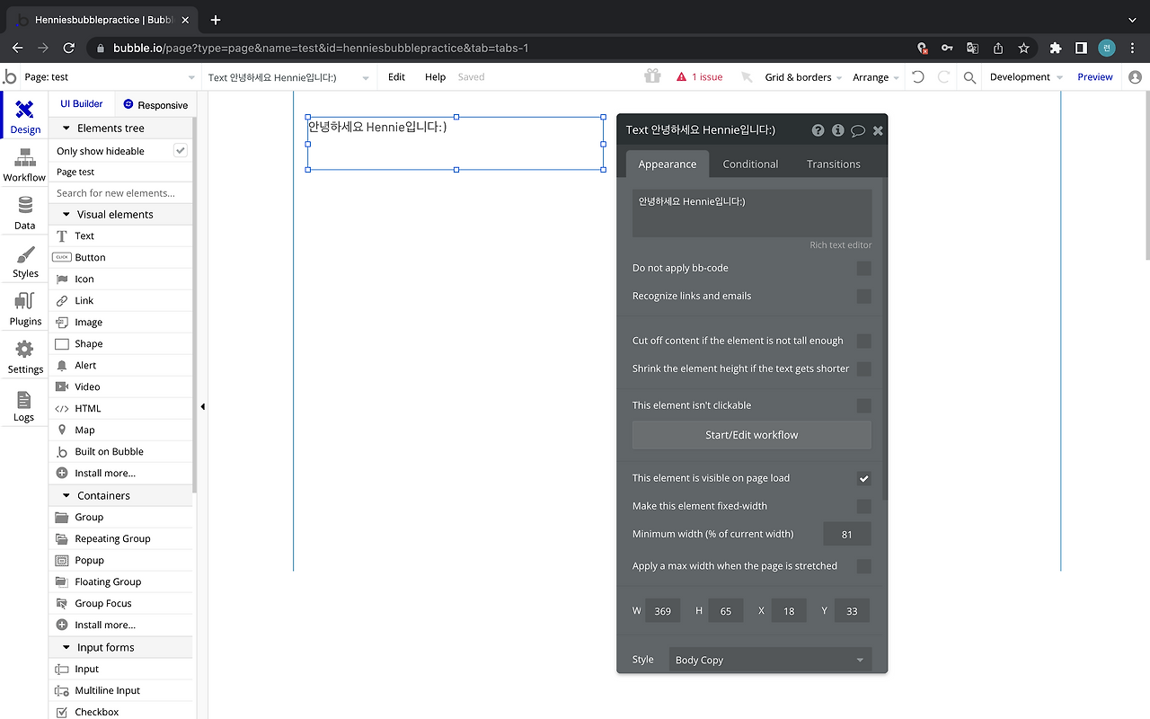The width and height of the screenshot is (1150, 719).
Task: Open the Plugins section
Action: (x=24, y=309)
